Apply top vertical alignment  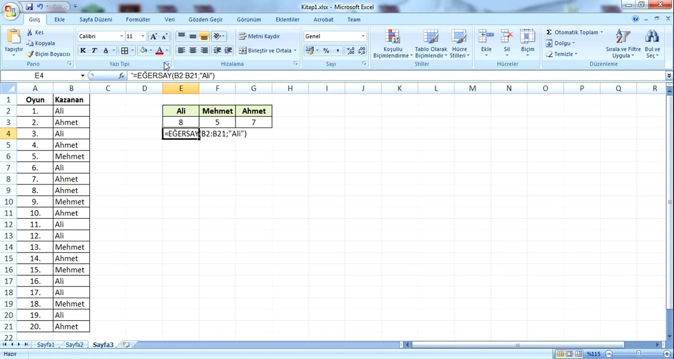(x=181, y=36)
